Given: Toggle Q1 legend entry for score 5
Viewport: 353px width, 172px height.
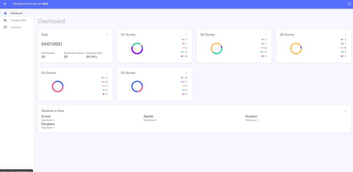Looking at the screenshot, I should [x=184, y=56].
